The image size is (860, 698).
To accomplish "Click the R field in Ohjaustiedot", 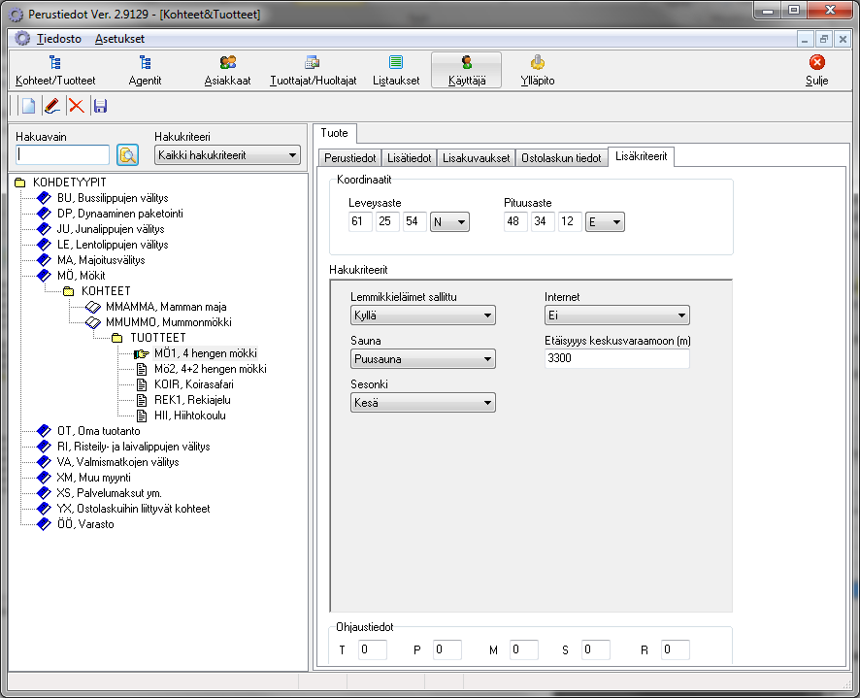I will [676, 649].
